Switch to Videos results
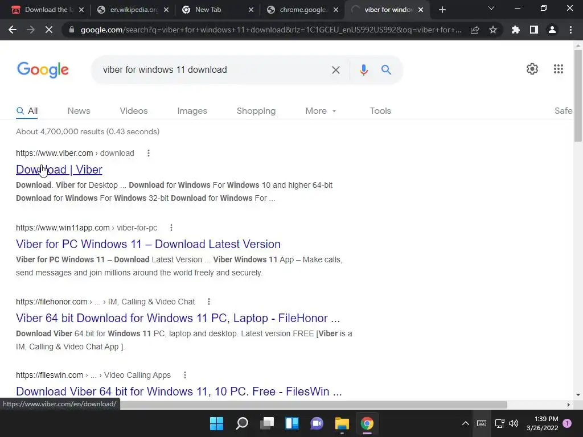The height and width of the screenshot is (437, 583). [134, 111]
